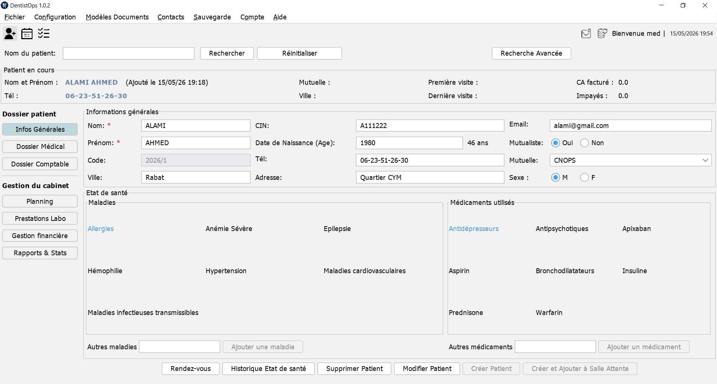This screenshot has height=384, width=717.
Task: Choose F for Sexe
Action: click(585, 178)
